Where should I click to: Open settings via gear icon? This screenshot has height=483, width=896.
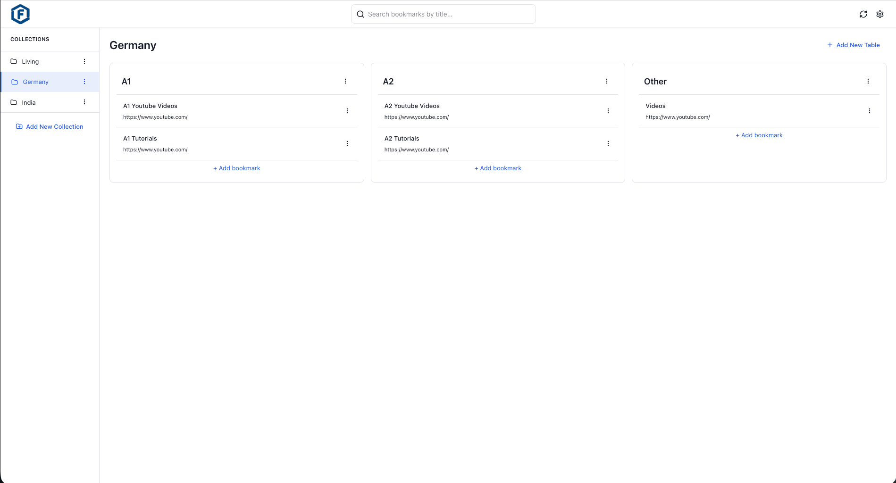coord(880,14)
